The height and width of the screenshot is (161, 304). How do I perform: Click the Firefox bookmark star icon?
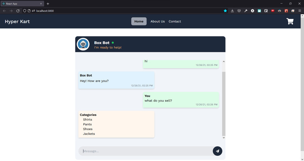225,11
